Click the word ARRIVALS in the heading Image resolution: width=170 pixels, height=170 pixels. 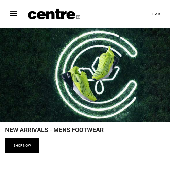click(34, 130)
